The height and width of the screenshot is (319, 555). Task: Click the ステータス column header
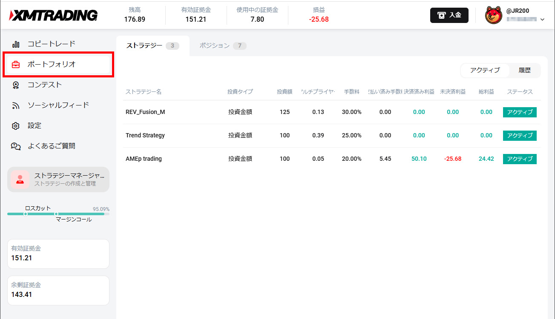pyautogui.click(x=520, y=92)
